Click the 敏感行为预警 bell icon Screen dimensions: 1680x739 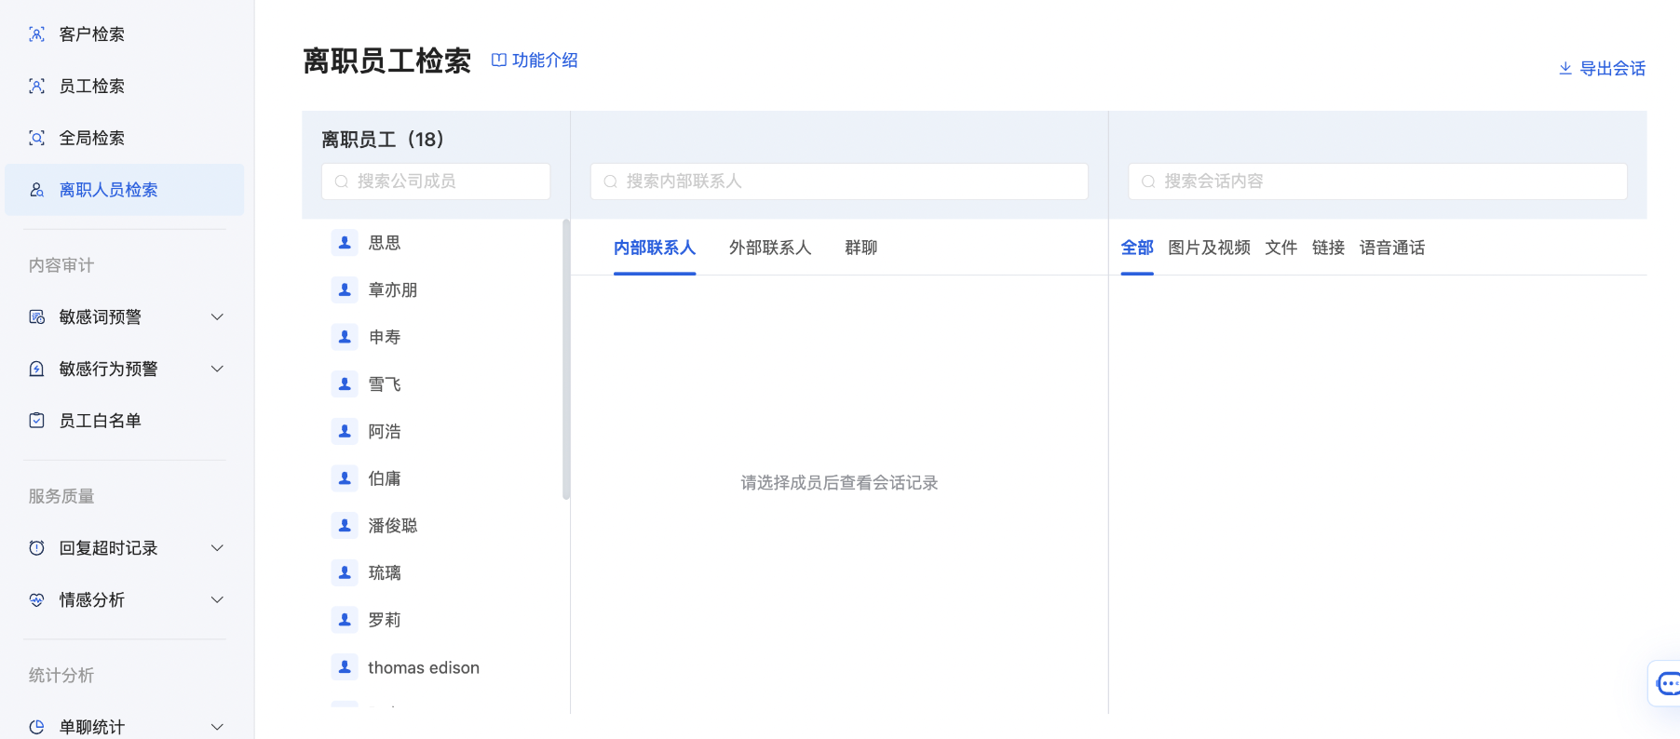36,369
